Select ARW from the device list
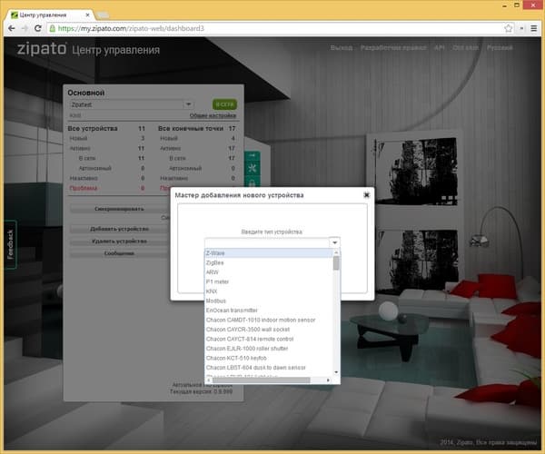 point(269,272)
